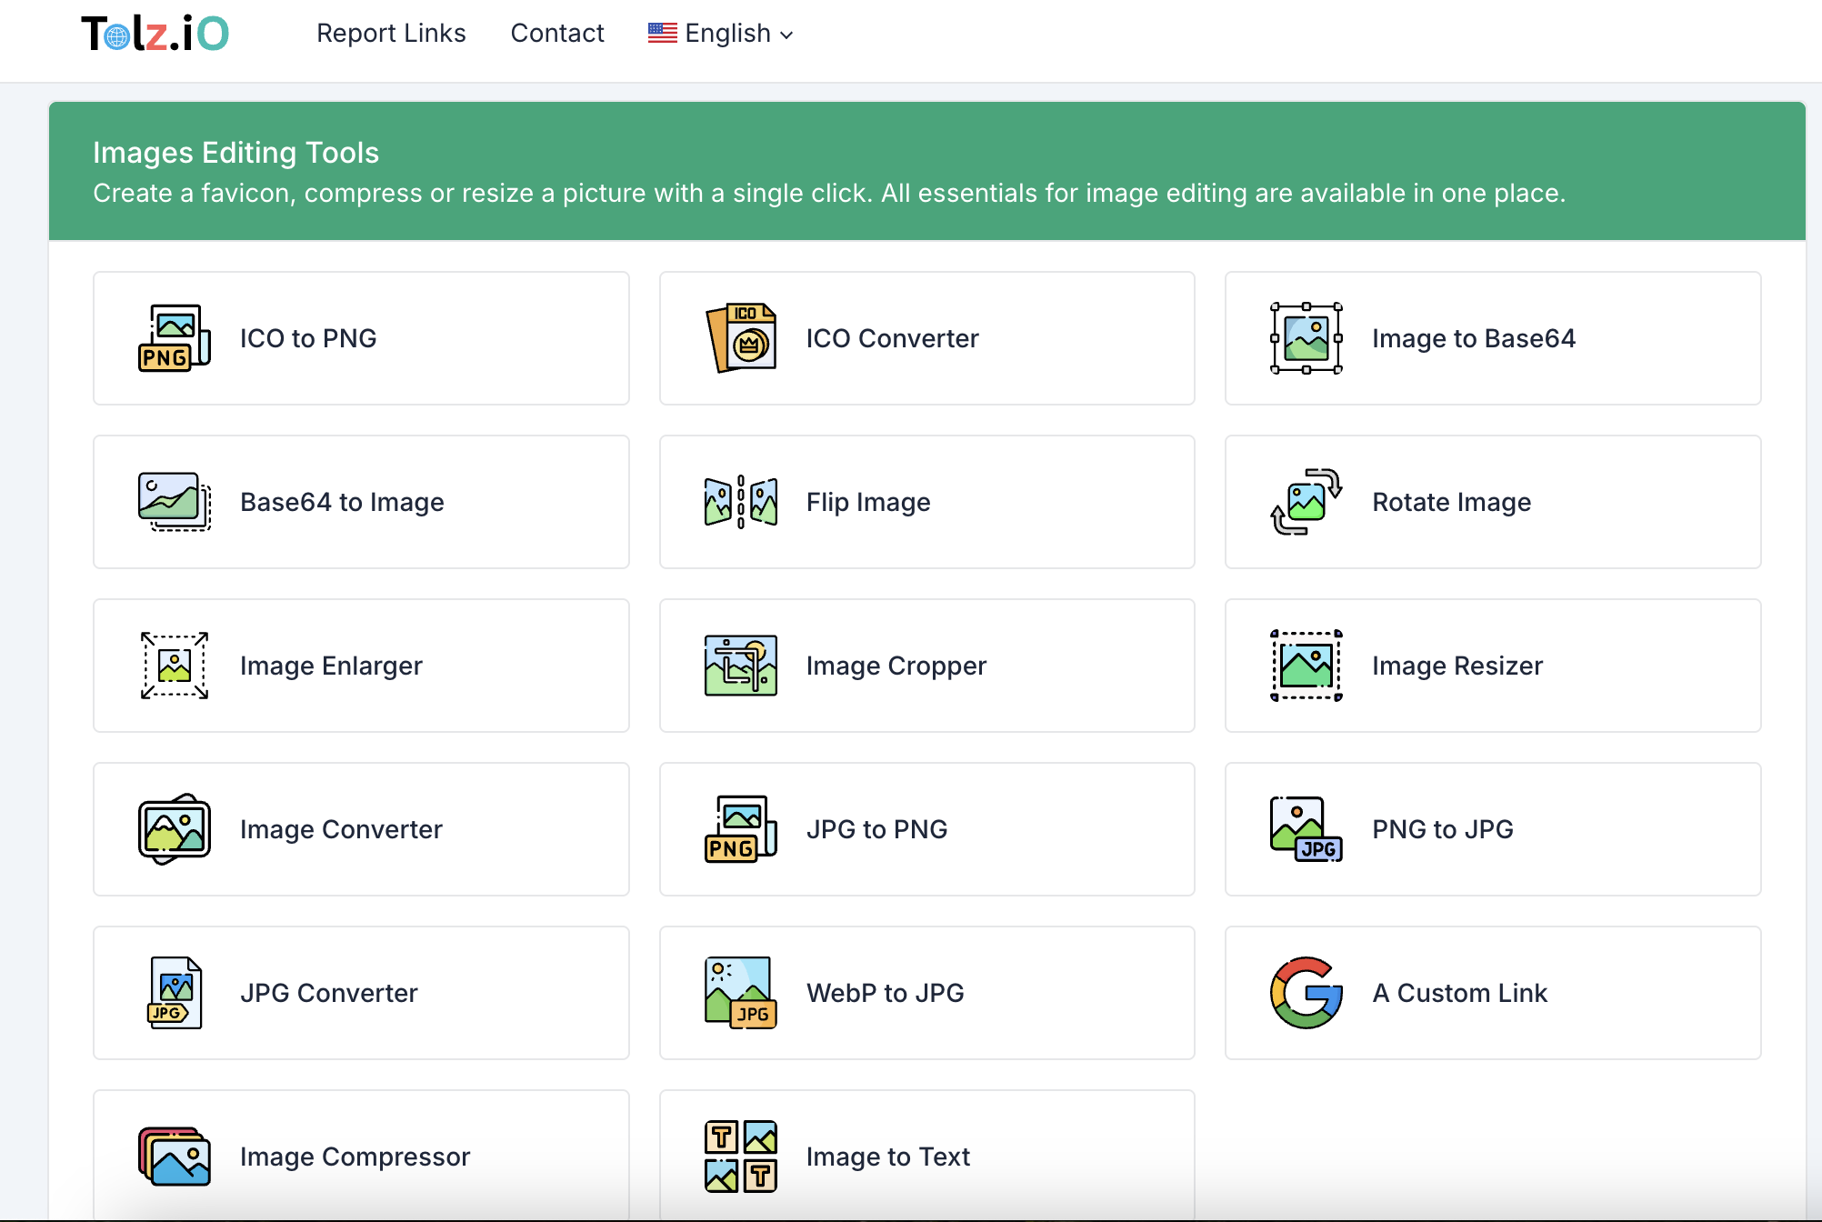Click the ICO Converter file icon

[741, 338]
